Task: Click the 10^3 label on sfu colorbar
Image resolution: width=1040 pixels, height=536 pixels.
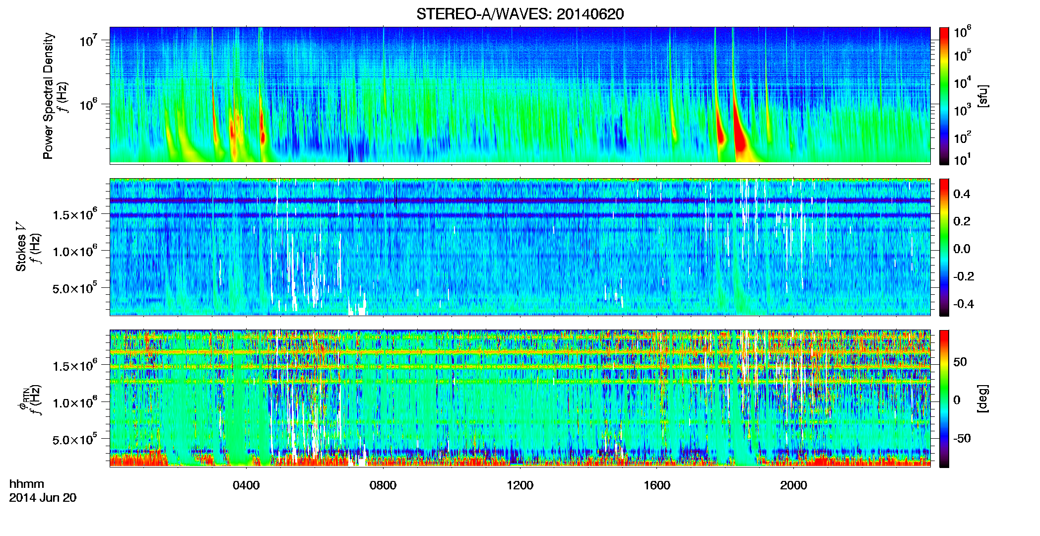Action: [963, 110]
